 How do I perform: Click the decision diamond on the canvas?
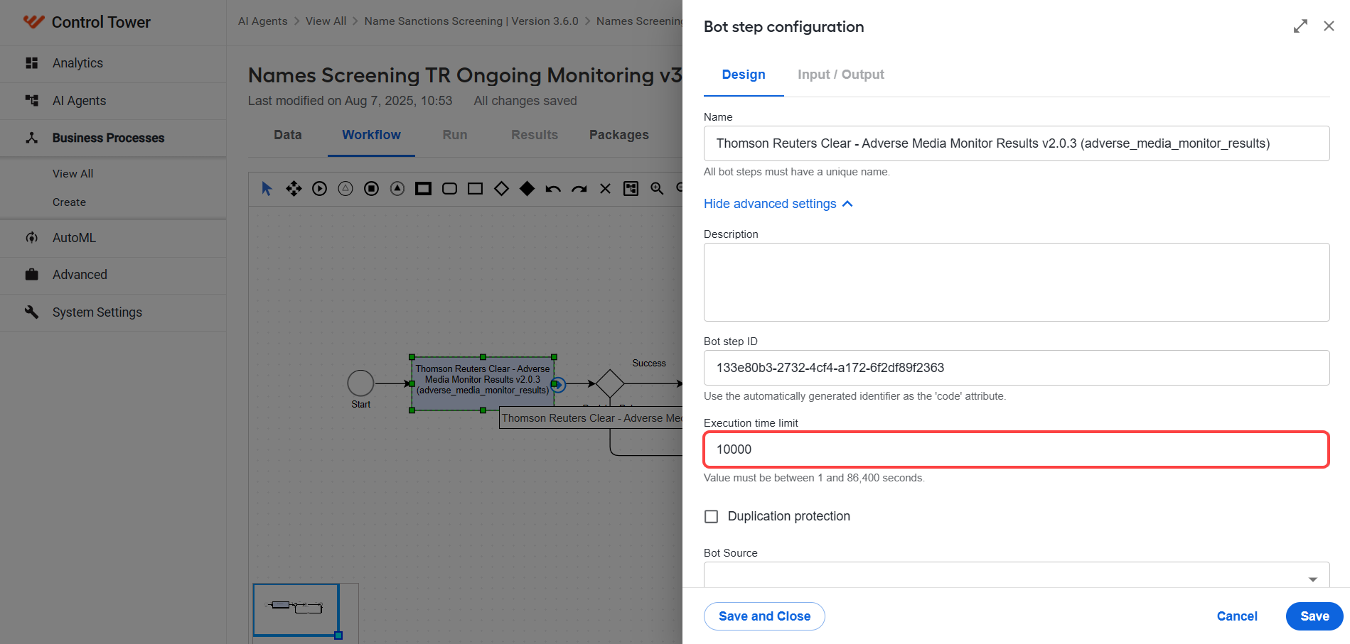point(610,383)
